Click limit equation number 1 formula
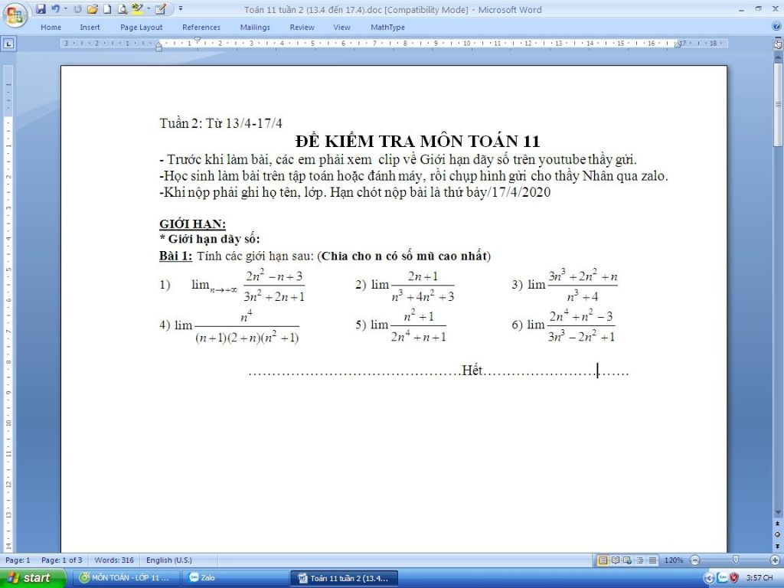This screenshot has width=784, height=588. click(x=248, y=286)
